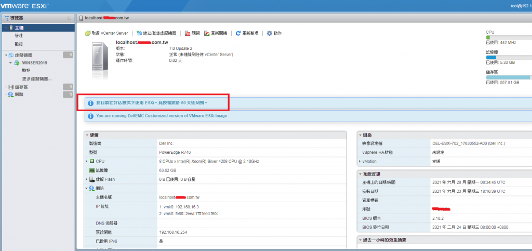Click the Storage usage bar
Image resolution: width=532 pixels, height=251 pixels.
[x=509, y=77]
